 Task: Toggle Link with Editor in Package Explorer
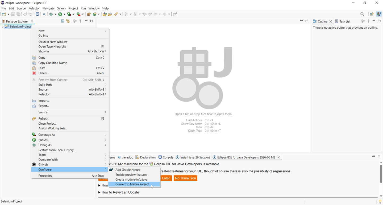tap(68, 21)
